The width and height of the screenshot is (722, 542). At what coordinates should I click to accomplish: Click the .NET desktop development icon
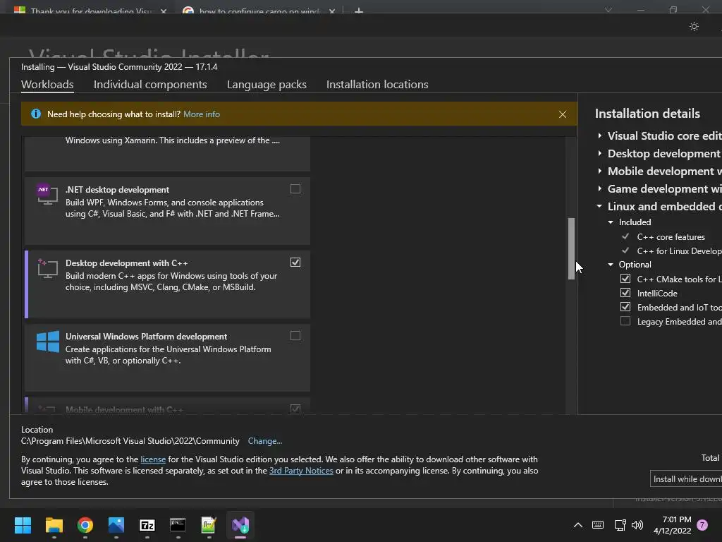pos(47,194)
